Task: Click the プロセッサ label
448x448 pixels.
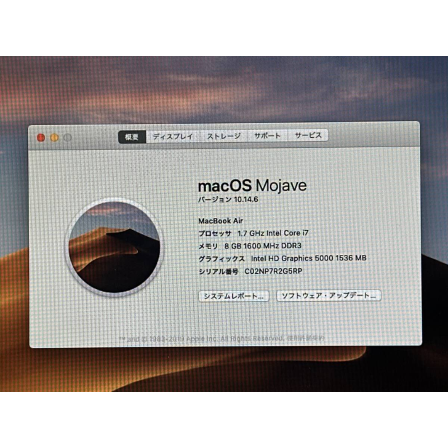Action: [215, 234]
